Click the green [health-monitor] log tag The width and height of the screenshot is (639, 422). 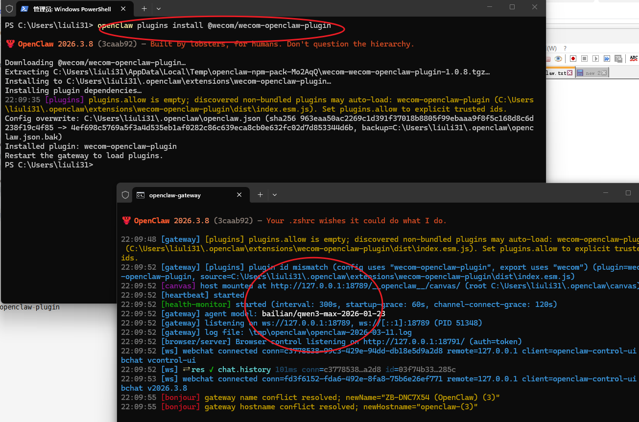pyautogui.click(x=196, y=305)
